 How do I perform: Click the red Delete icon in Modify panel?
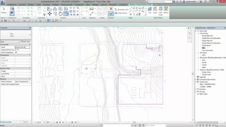(x=78, y=14)
